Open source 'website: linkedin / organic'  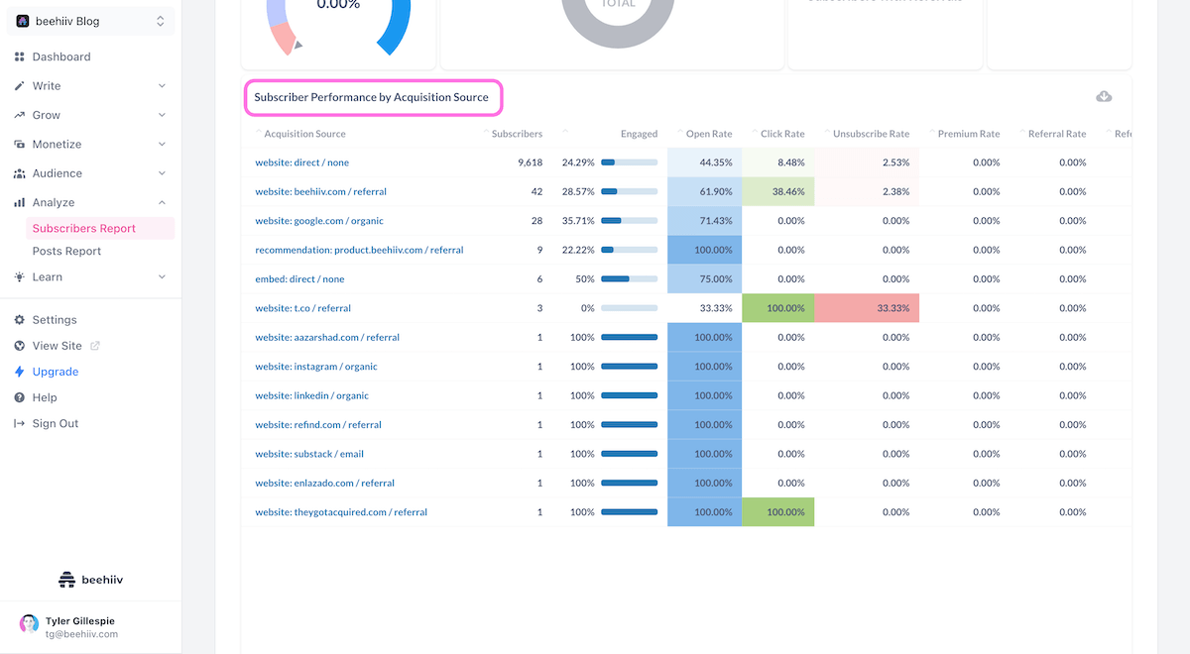[x=311, y=395]
